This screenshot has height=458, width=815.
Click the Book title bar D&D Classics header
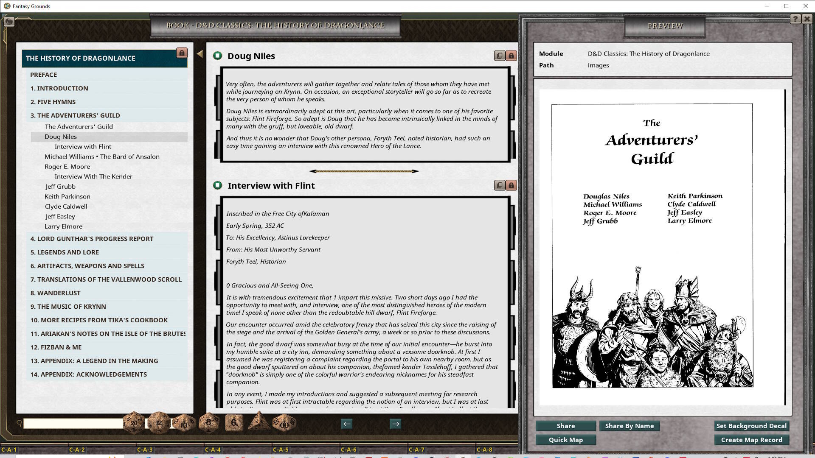275,25
